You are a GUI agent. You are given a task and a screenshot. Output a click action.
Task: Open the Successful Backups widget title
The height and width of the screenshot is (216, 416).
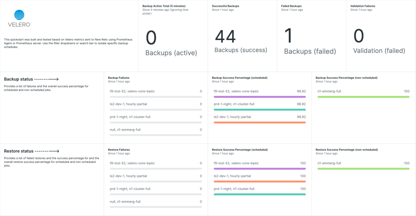tap(225, 6)
